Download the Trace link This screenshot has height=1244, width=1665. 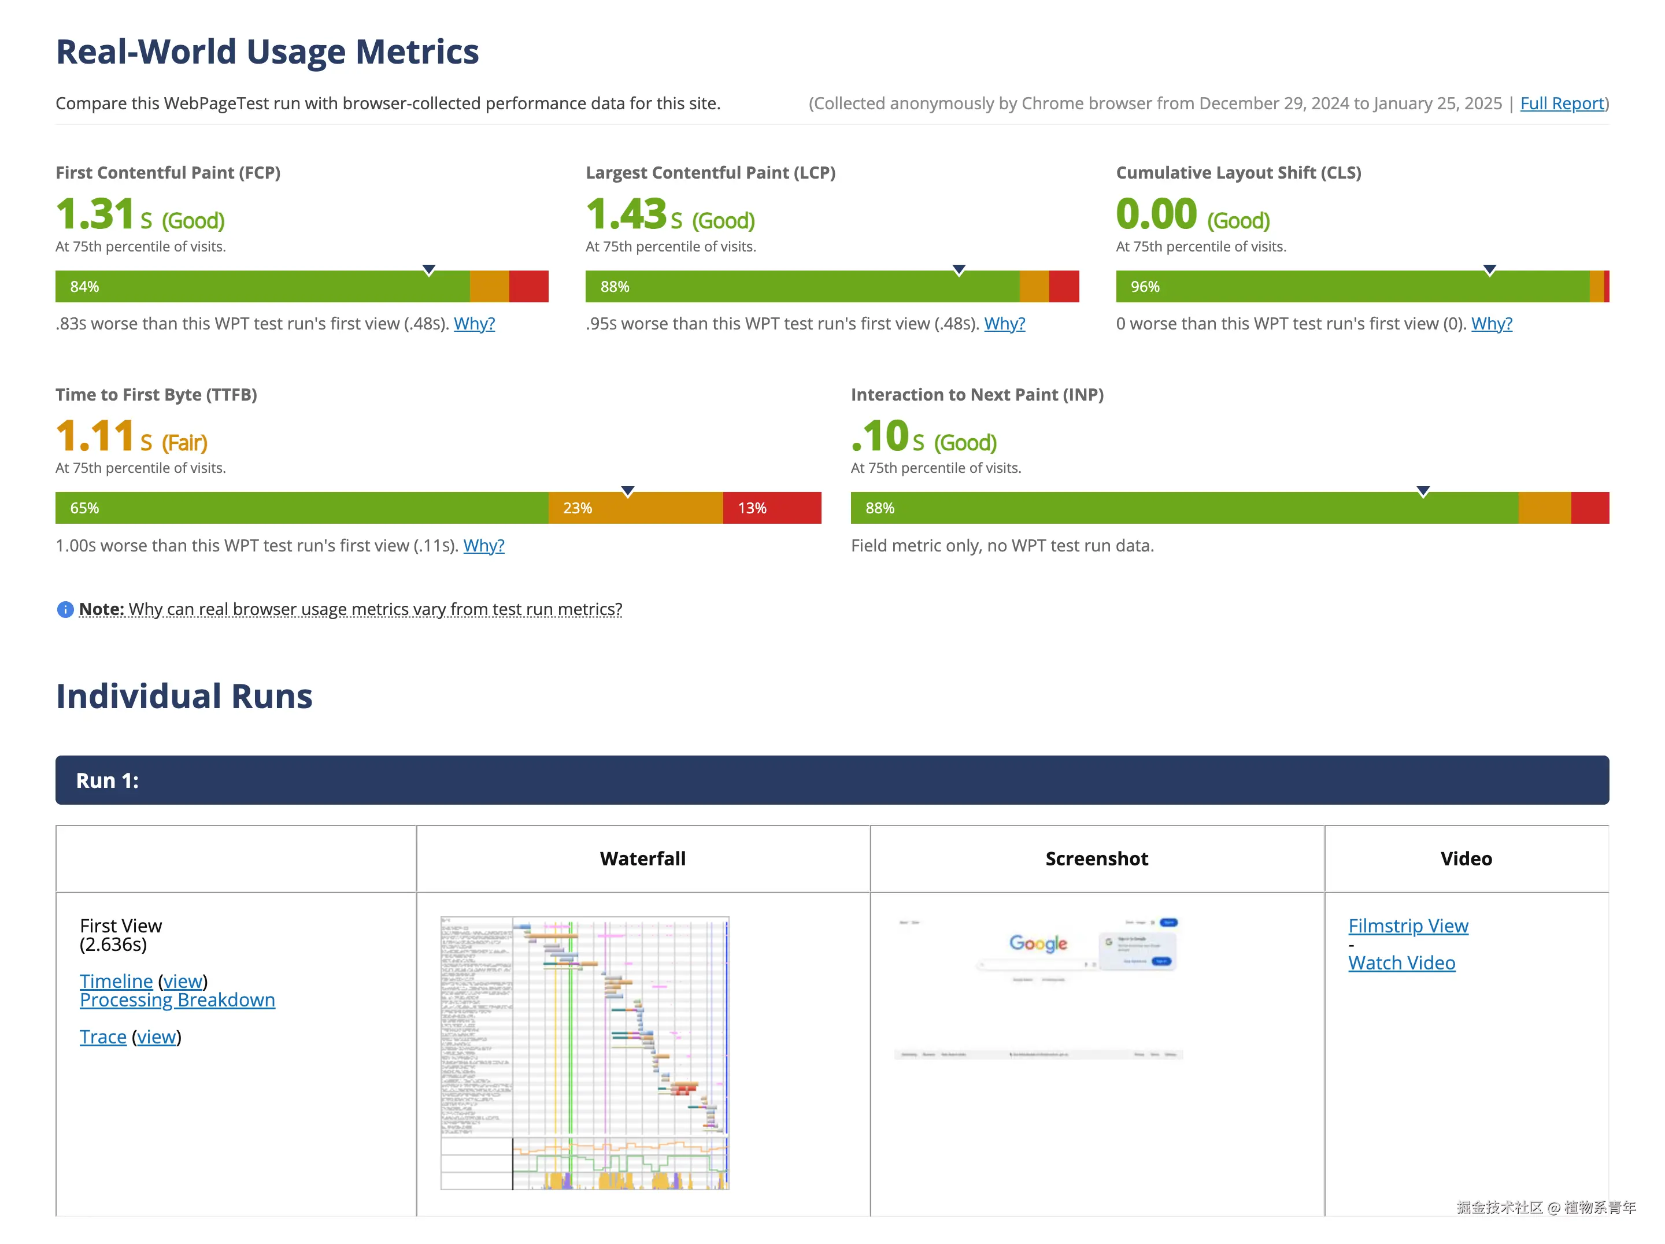click(x=103, y=1037)
